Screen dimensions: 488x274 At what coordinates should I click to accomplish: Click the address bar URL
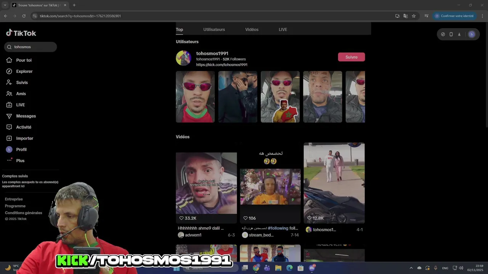pos(80,16)
